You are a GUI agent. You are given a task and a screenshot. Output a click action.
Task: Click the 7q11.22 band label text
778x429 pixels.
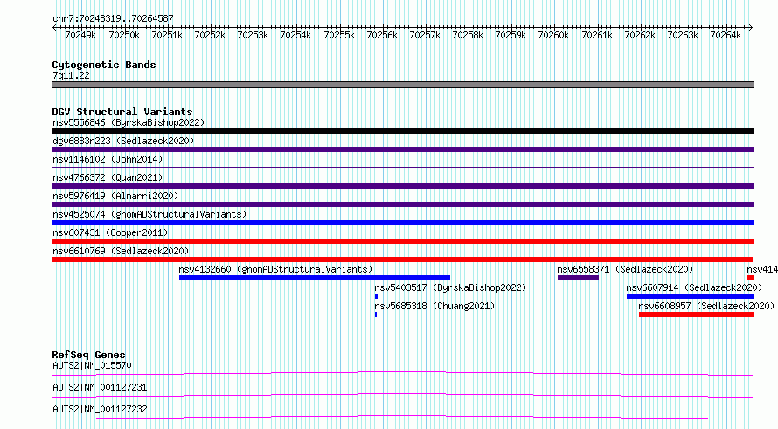[x=71, y=75]
